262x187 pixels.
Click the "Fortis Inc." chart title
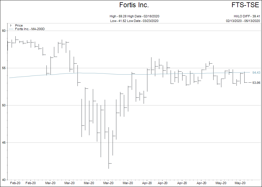click(134, 5)
